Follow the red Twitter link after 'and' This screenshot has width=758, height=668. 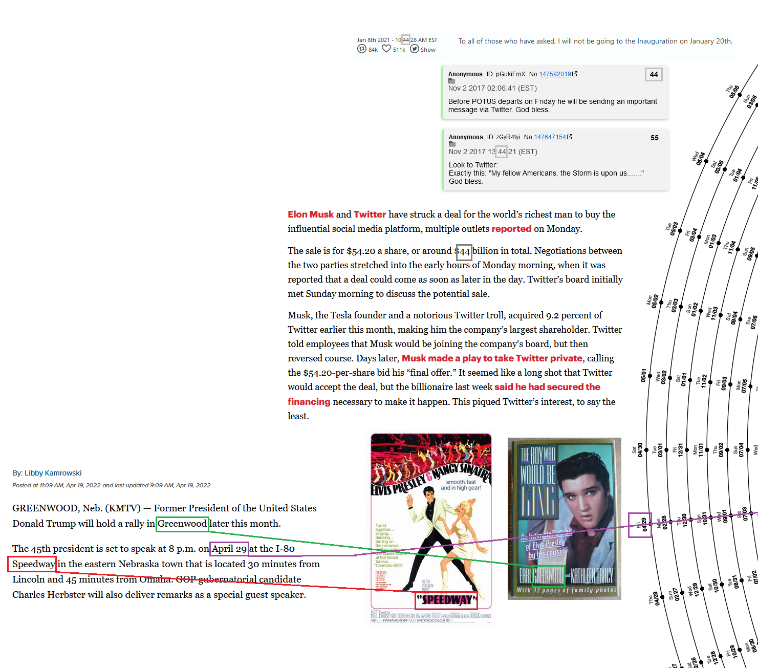(370, 214)
